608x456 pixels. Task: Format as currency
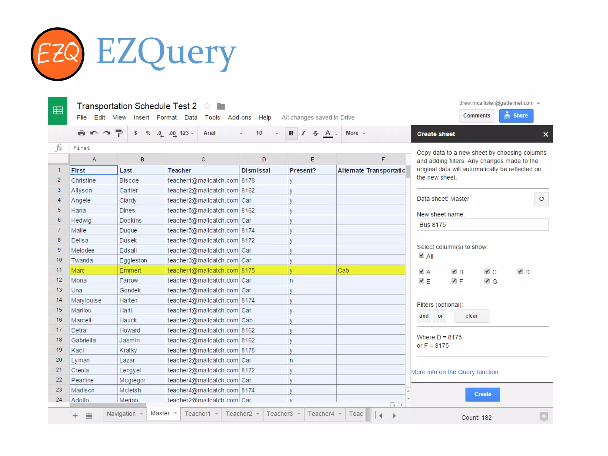click(136, 133)
